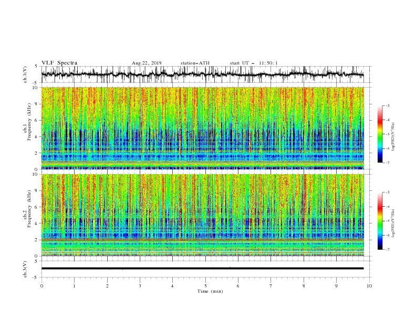Viewport: 416px width, 321px height.
Task: Click the "7" tick on the time axis
Action: click(x=271, y=286)
